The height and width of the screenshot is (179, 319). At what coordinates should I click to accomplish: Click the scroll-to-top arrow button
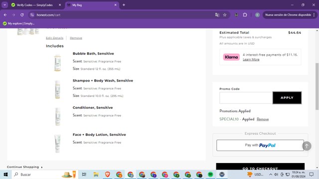tap(307, 146)
